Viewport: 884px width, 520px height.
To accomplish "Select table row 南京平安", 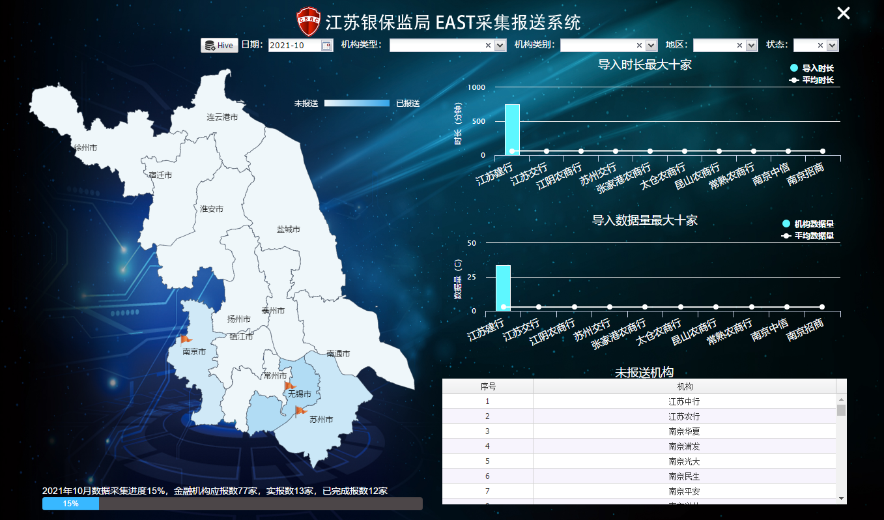I will point(639,491).
